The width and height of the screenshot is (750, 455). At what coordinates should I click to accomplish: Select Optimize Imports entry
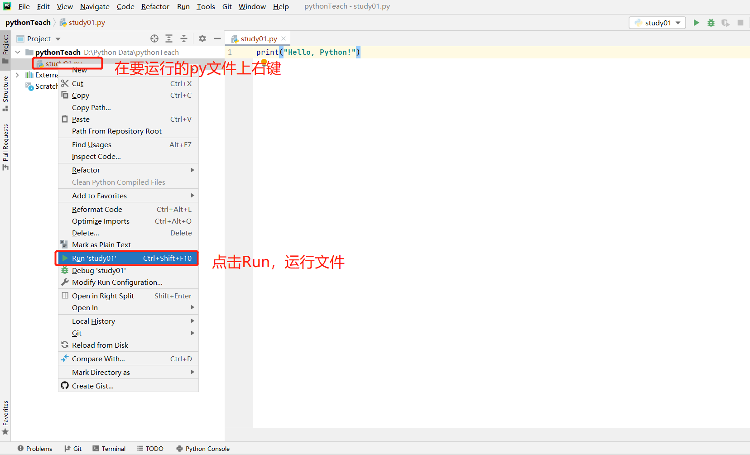(129, 221)
